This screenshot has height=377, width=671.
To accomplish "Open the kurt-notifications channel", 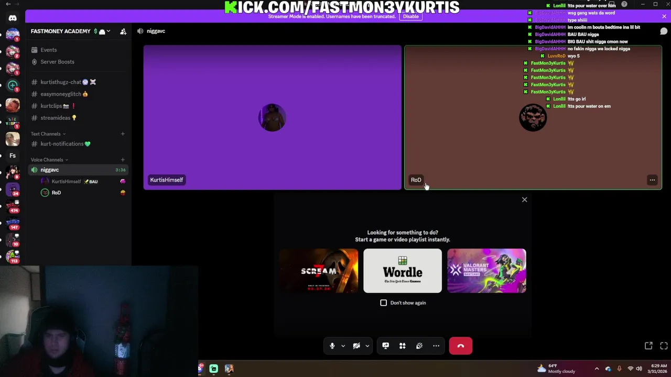I will coord(78,144).
